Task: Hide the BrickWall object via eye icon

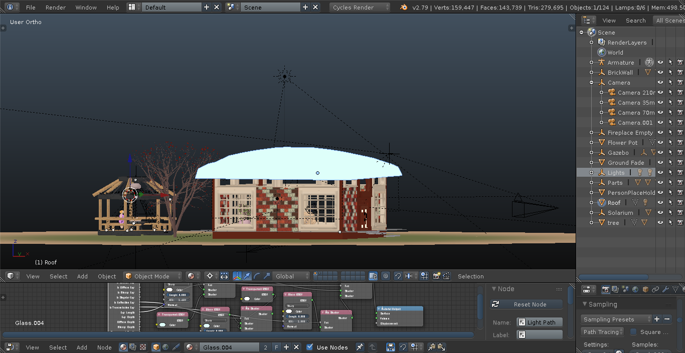Action: pyautogui.click(x=660, y=73)
